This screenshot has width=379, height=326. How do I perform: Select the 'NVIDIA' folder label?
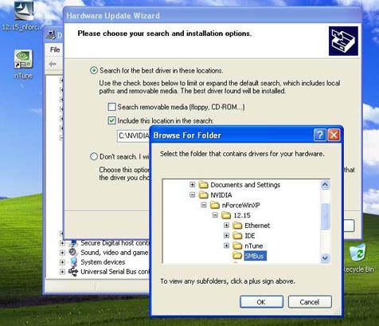coord(221,195)
